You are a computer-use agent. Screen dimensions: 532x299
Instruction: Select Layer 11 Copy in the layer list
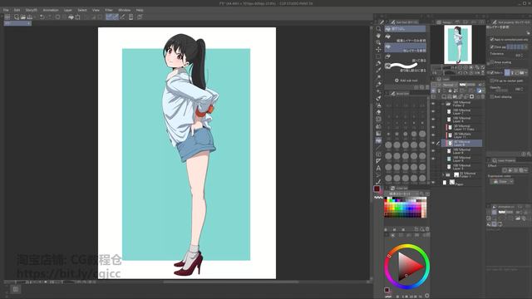[462, 127]
